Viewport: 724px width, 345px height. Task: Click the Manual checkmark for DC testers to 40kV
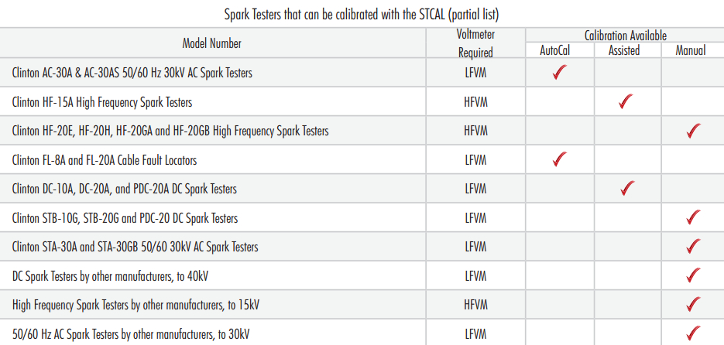694,276
